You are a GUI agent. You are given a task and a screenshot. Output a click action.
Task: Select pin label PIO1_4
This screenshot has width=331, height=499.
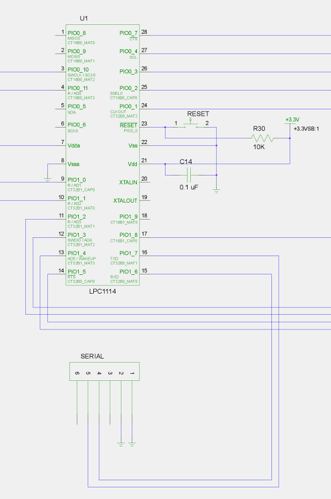[x=77, y=253]
